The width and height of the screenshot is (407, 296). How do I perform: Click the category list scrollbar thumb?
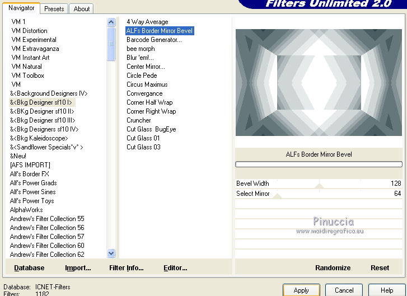[x=111, y=44]
